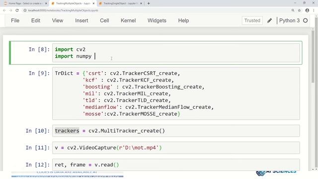Click the VideoCapture code cell

(176, 148)
